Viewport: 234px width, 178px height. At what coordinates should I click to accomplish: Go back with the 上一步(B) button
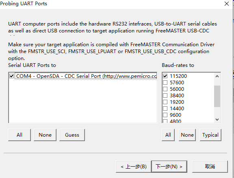134,167
